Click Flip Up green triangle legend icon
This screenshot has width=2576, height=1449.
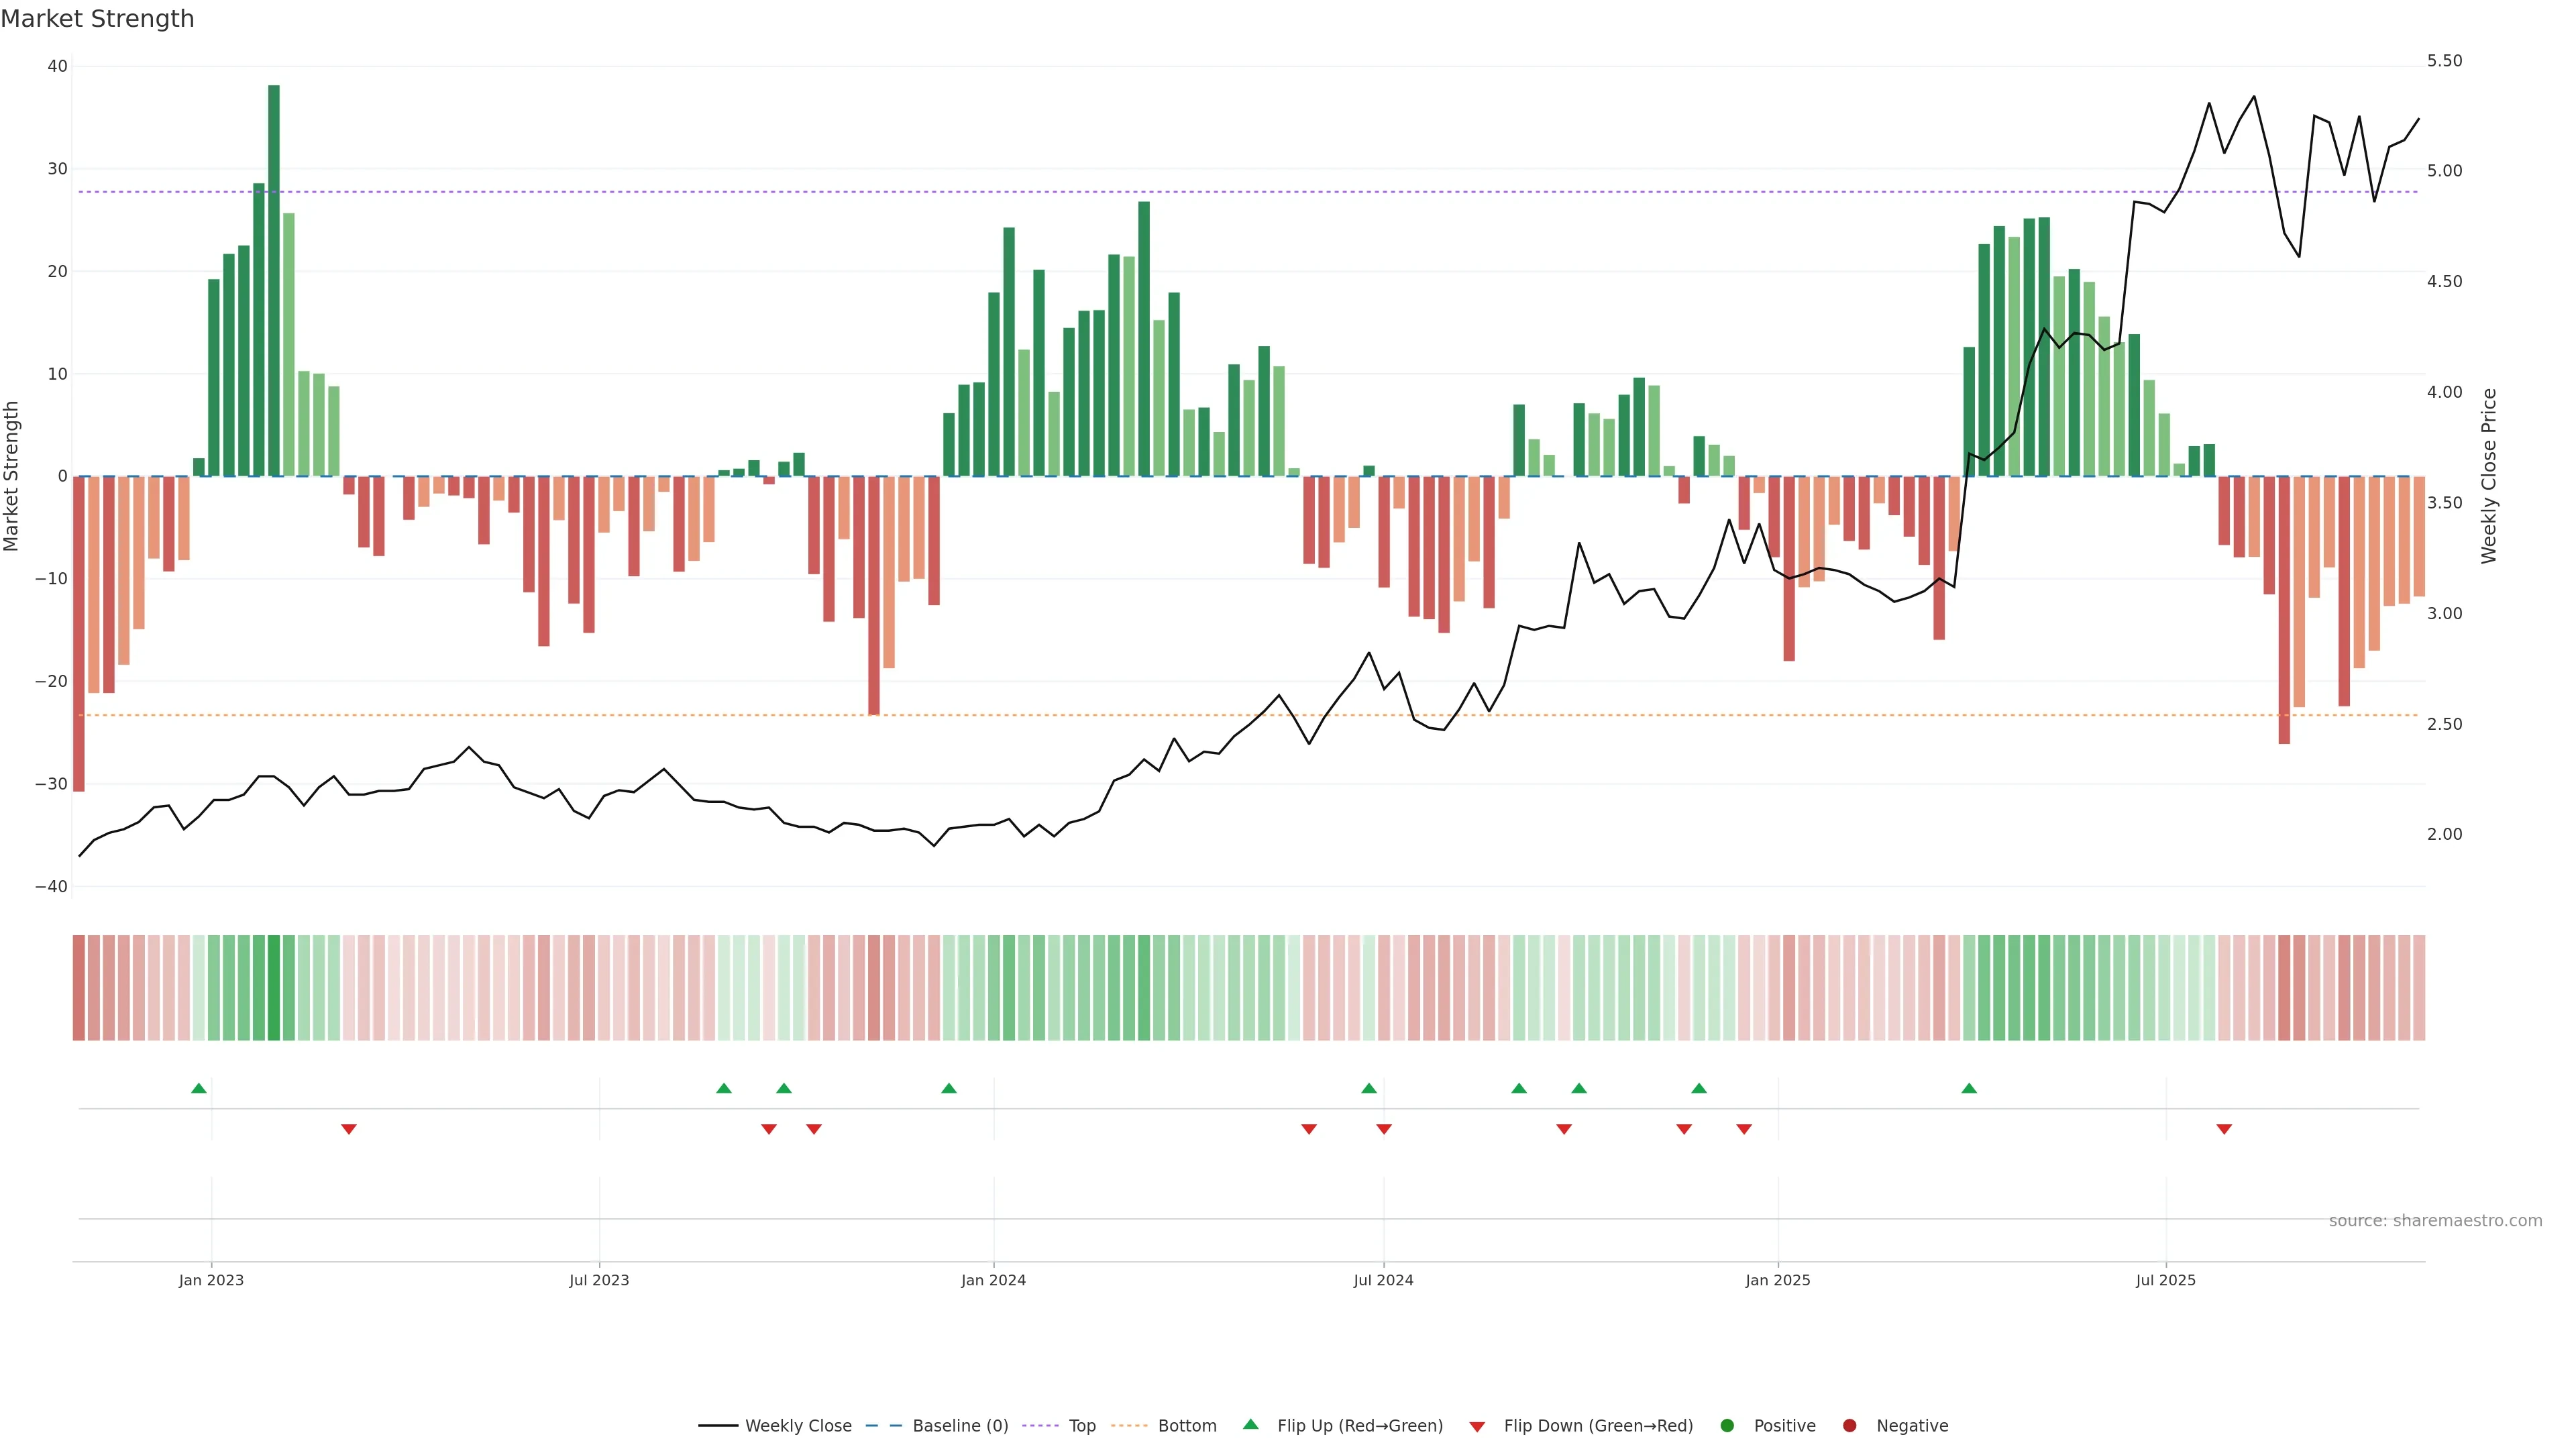tap(1250, 1424)
